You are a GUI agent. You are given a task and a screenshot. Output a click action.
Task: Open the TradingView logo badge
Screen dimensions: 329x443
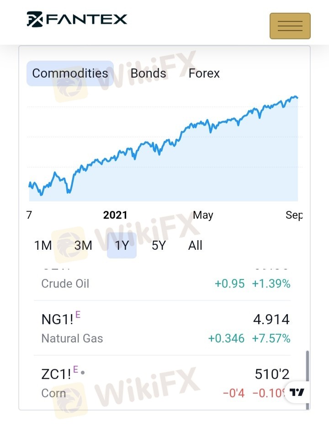pos(297,392)
